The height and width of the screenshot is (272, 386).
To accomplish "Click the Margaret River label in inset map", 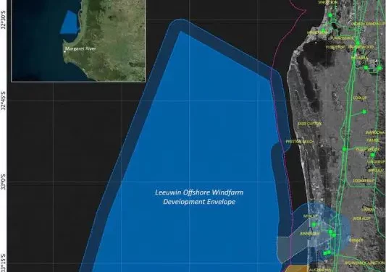I will (80, 48).
